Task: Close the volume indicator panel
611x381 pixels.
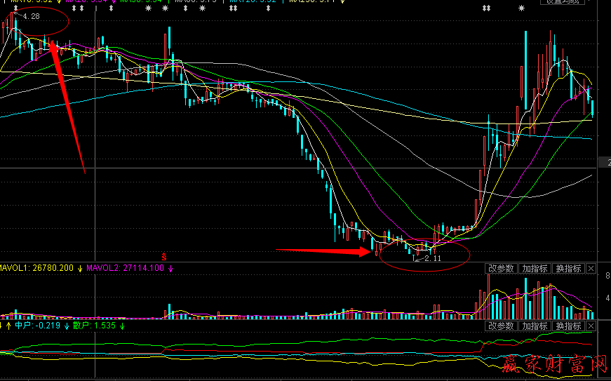Action: pyautogui.click(x=591, y=269)
